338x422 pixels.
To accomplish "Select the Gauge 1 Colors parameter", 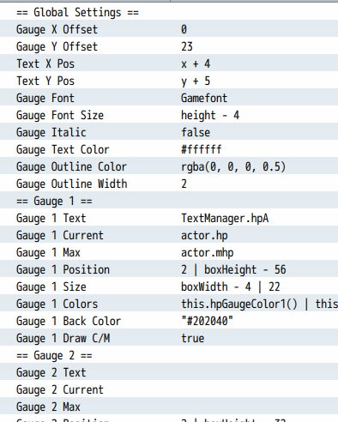I will click(x=57, y=304).
